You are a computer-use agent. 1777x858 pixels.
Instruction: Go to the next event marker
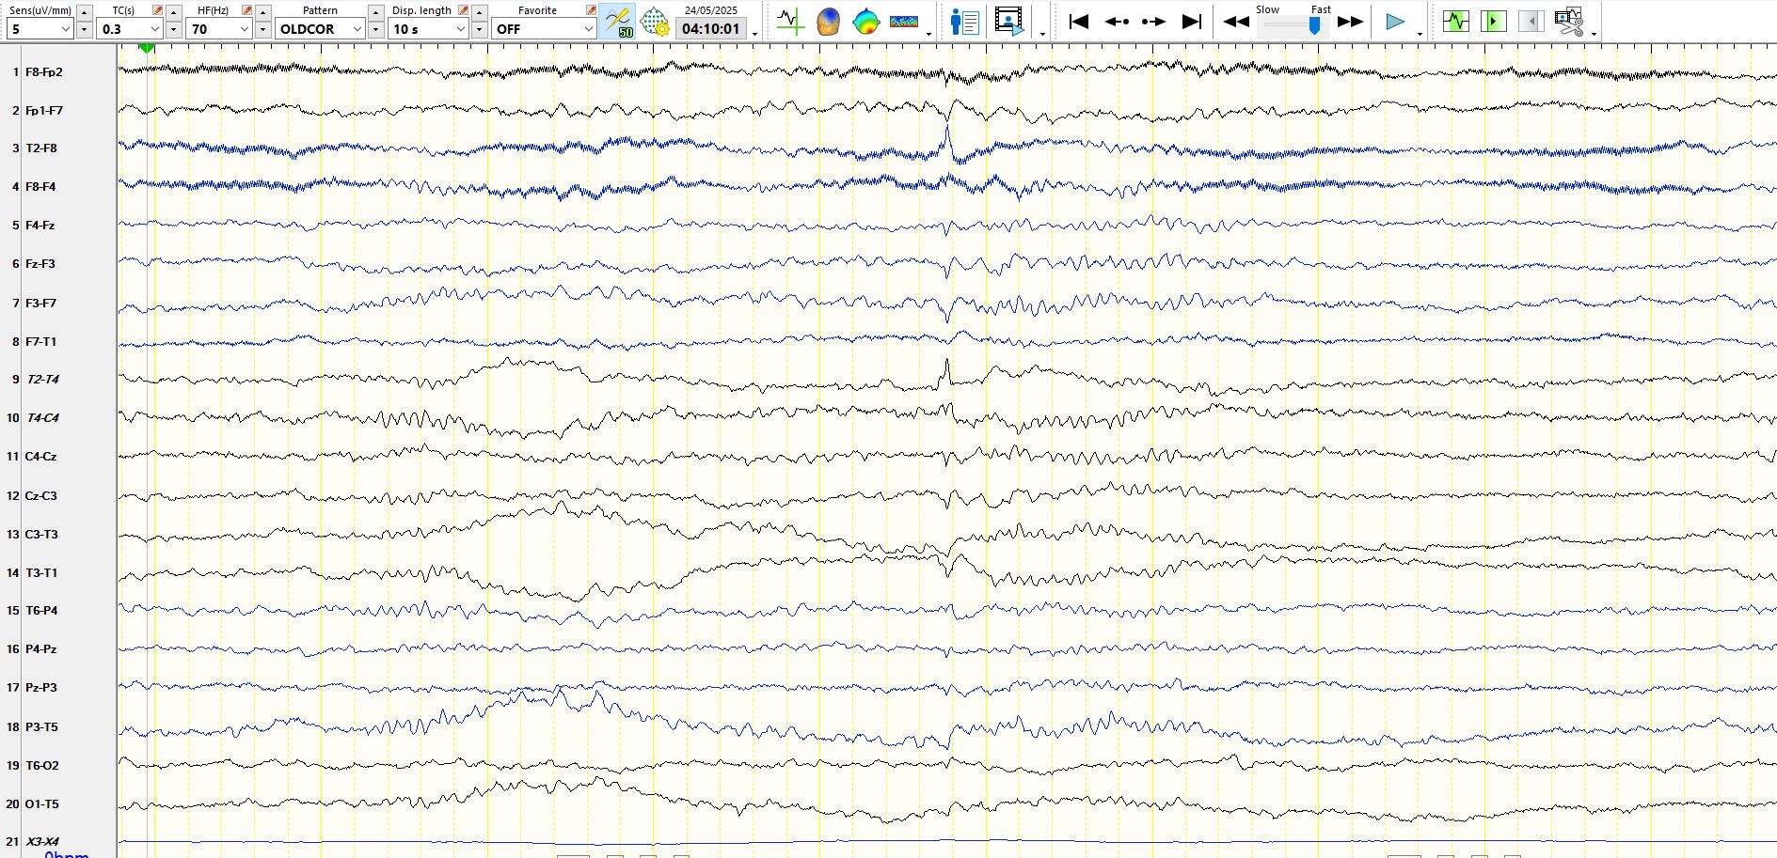1154,22
